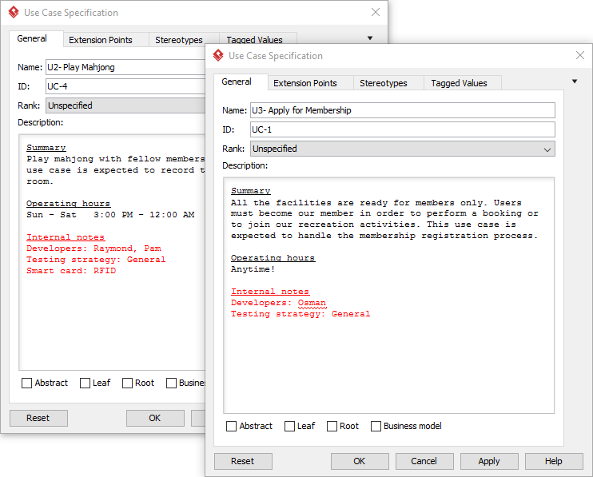This screenshot has height=477, width=593.
Task: Open Help from the front dialog
Action: 554,461
